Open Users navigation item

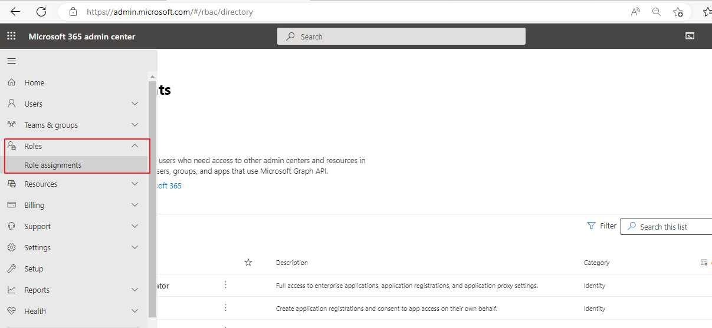(x=74, y=104)
